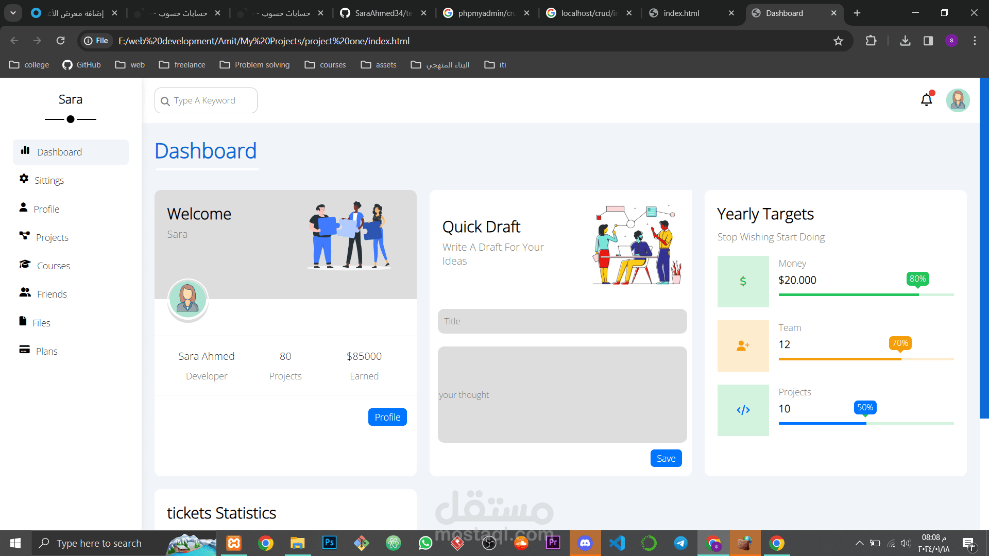Open the user avatar in the header
Image resolution: width=989 pixels, height=556 pixels.
pyautogui.click(x=958, y=100)
